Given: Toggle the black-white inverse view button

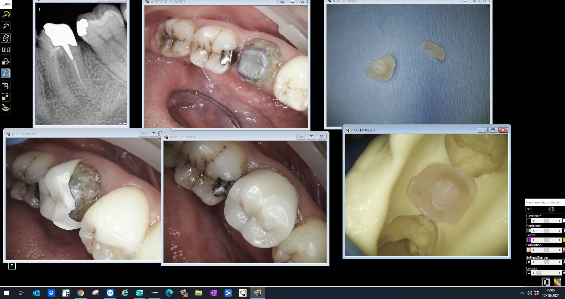Looking at the screenshot, I should click(546, 282).
